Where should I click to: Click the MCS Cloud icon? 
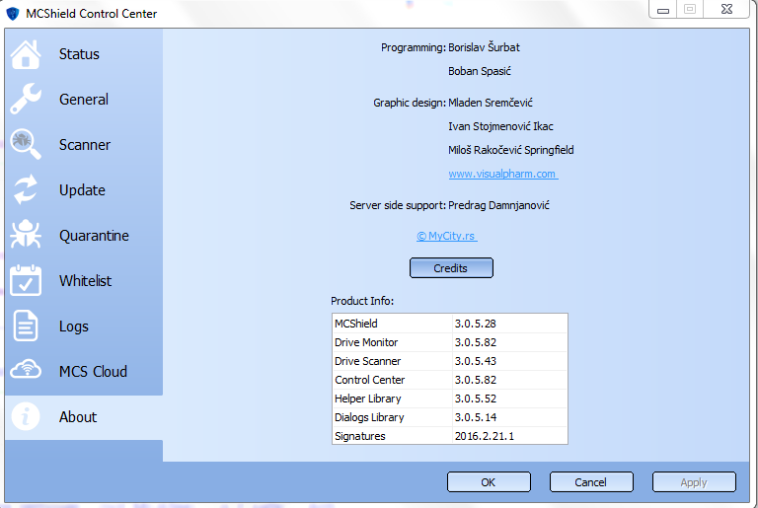click(x=26, y=370)
